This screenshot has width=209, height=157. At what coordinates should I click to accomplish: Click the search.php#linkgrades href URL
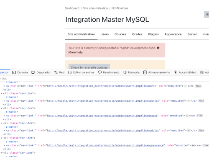[x=102, y=116]
